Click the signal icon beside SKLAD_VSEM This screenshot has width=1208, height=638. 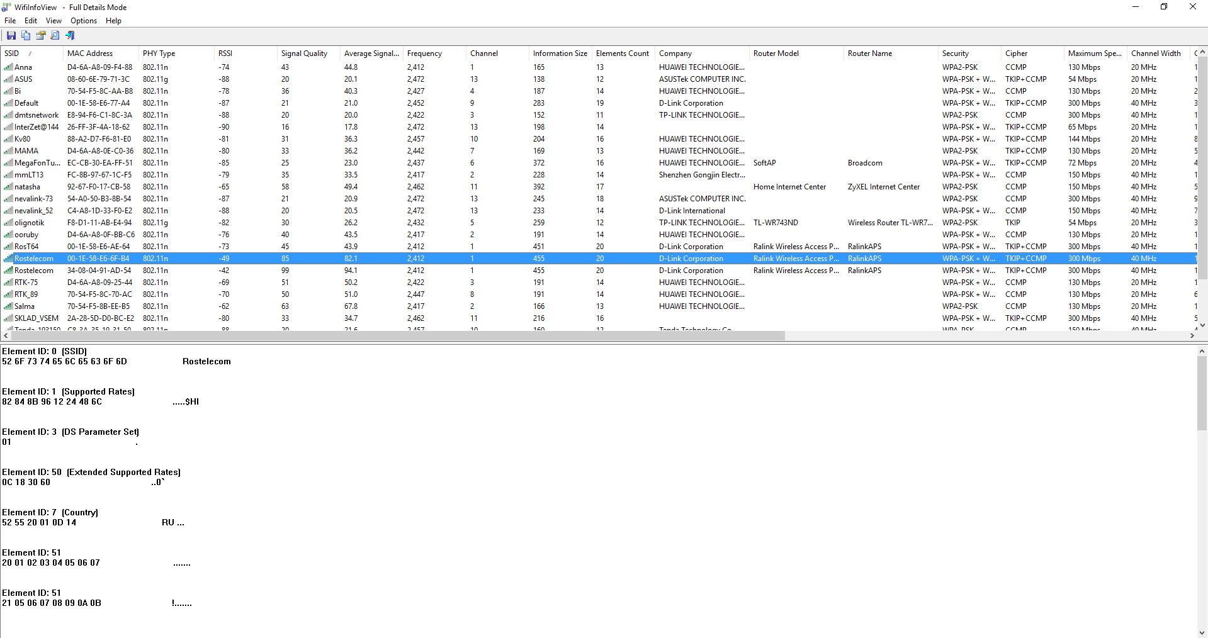(x=9, y=318)
